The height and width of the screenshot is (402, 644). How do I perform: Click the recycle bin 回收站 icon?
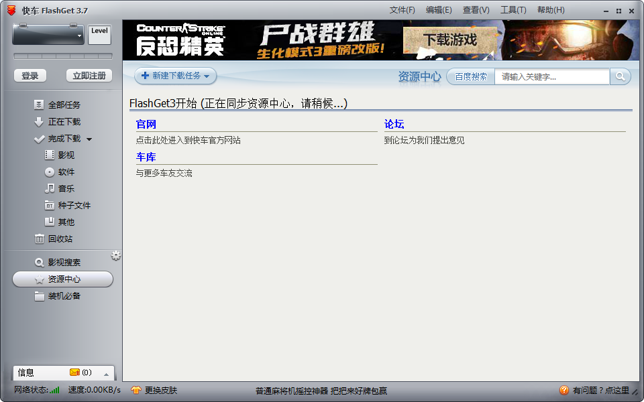coord(40,239)
